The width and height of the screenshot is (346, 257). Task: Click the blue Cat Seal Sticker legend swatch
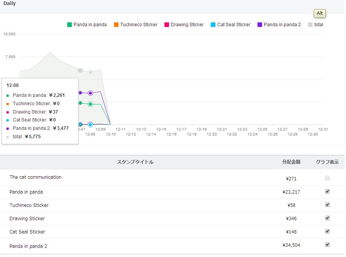[x=213, y=25]
